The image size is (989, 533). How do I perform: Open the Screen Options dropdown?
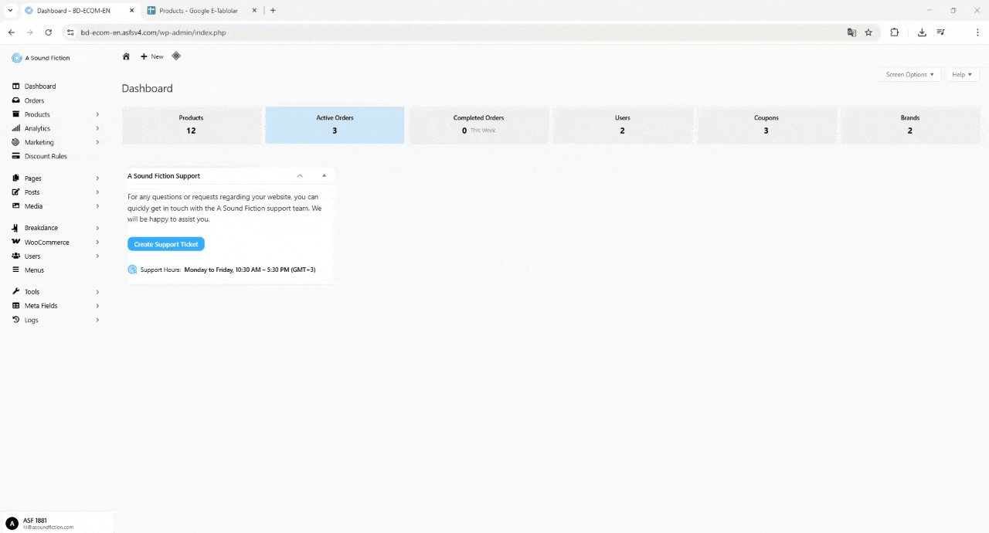[x=909, y=74]
